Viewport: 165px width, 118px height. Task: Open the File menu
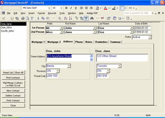point(9,13)
